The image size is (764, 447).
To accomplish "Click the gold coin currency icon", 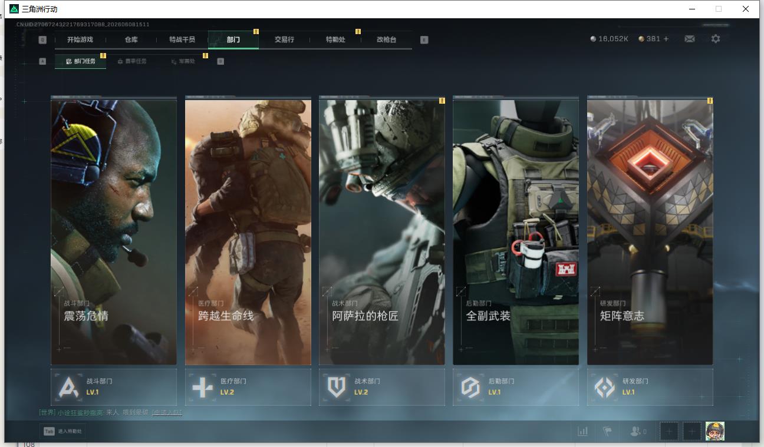I will (641, 39).
